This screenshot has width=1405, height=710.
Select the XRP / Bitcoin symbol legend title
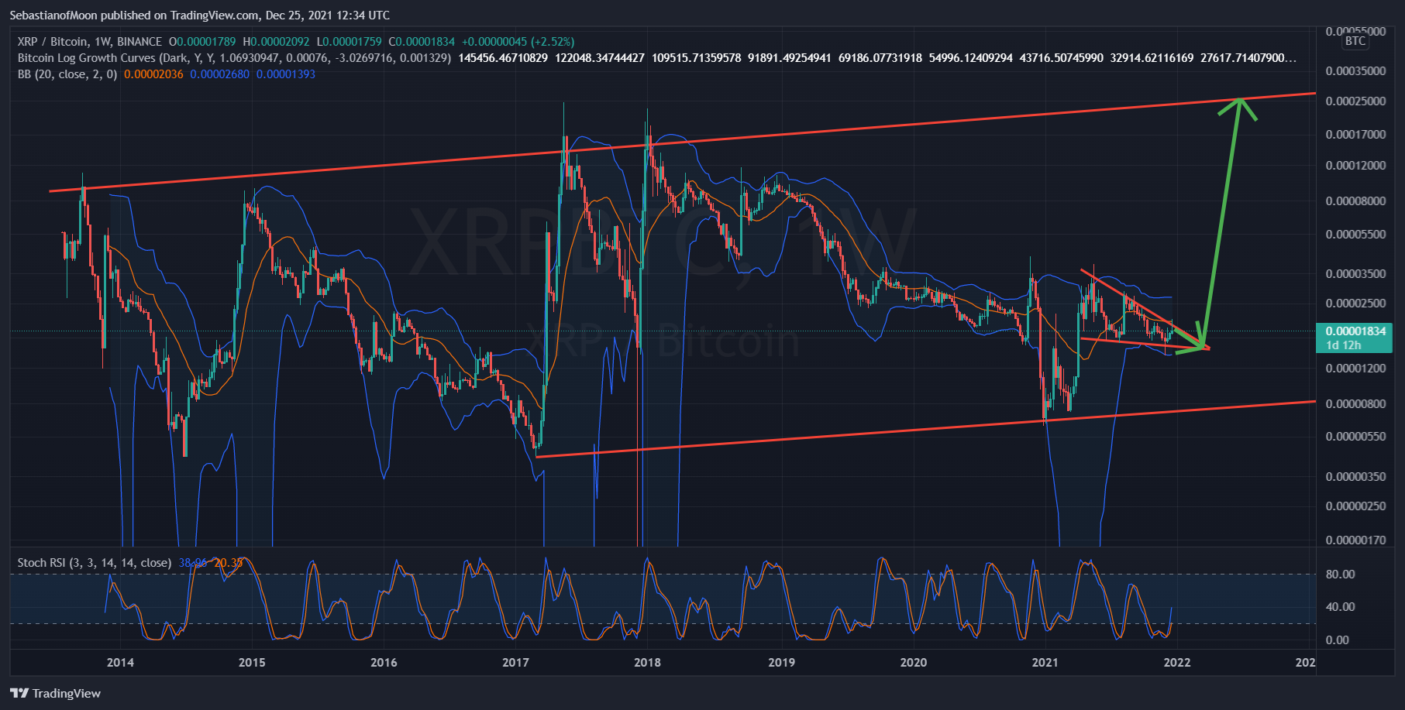(x=90, y=42)
